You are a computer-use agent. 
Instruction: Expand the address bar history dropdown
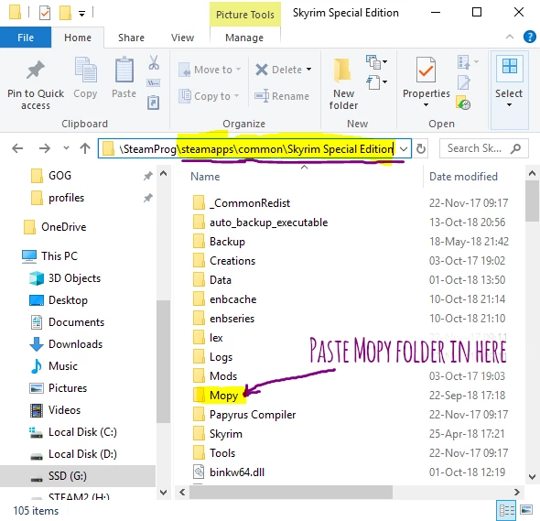point(404,149)
